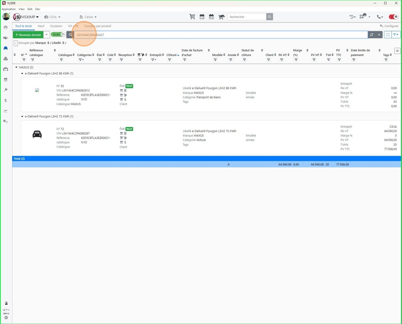Click the three-dot grouping options button
402x324 pixels.
pos(16,43)
